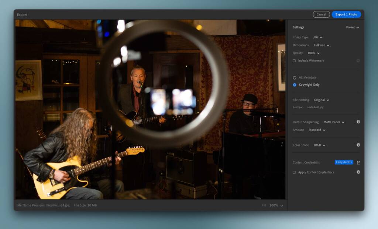Click the Fit zoom option

[264, 205]
